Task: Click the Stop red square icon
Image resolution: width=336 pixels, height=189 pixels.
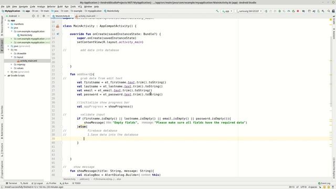Action: [x=298, y=11]
